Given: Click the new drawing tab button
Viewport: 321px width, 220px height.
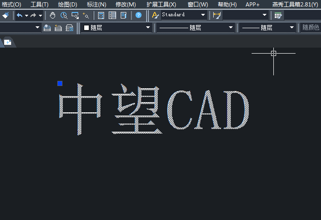Looking at the screenshot, I should click(8, 43).
